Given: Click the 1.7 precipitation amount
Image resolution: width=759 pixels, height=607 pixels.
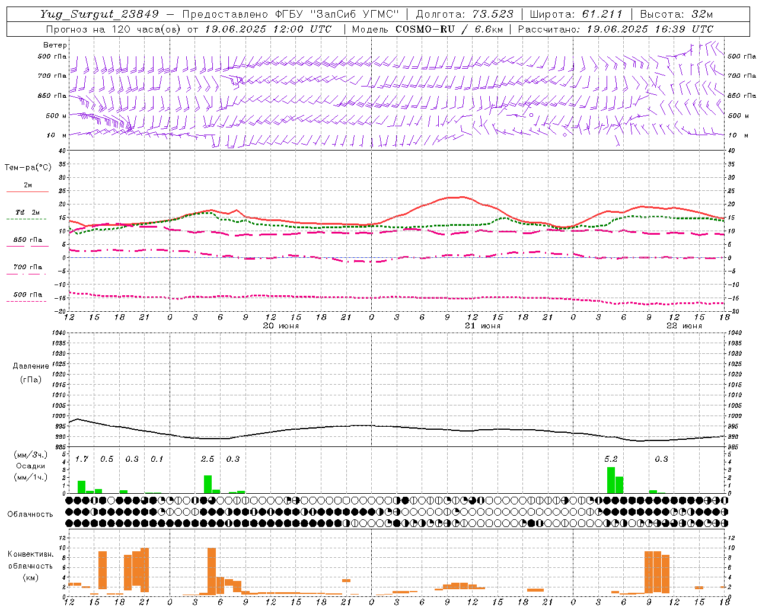Looking at the screenshot, I should pyautogui.click(x=82, y=459).
